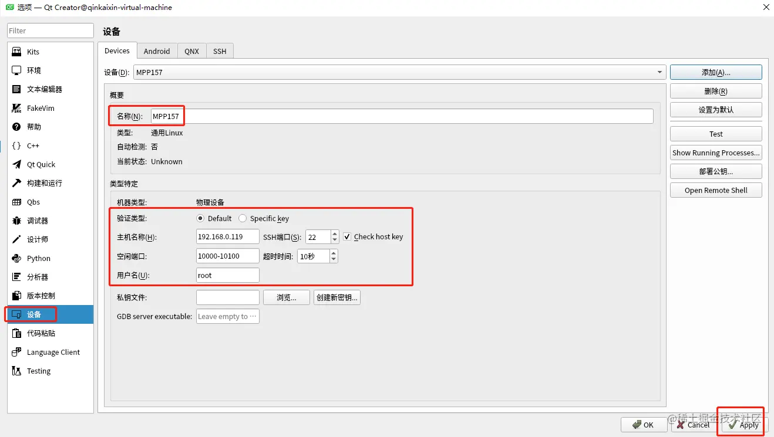Decrease the 超时时间 timeout value
The width and height of the screenshot is (774, 437).
(x=334, y=259)
